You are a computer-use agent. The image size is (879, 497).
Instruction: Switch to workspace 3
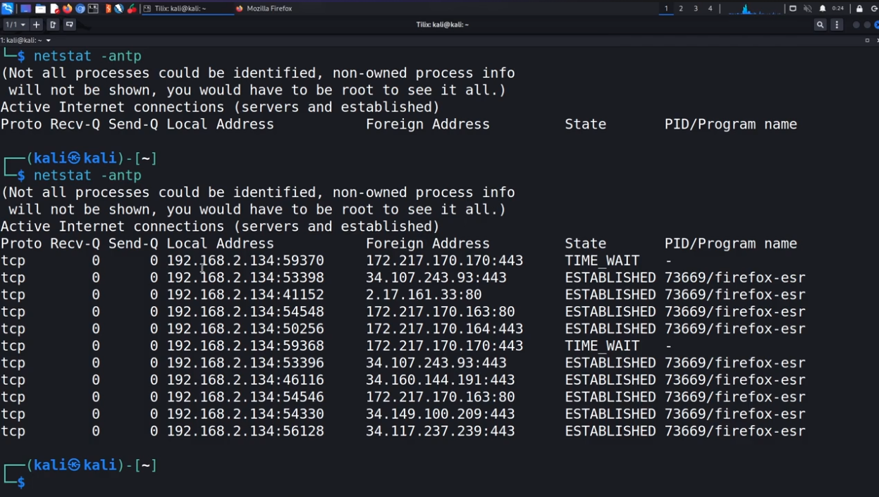point(696,8)
